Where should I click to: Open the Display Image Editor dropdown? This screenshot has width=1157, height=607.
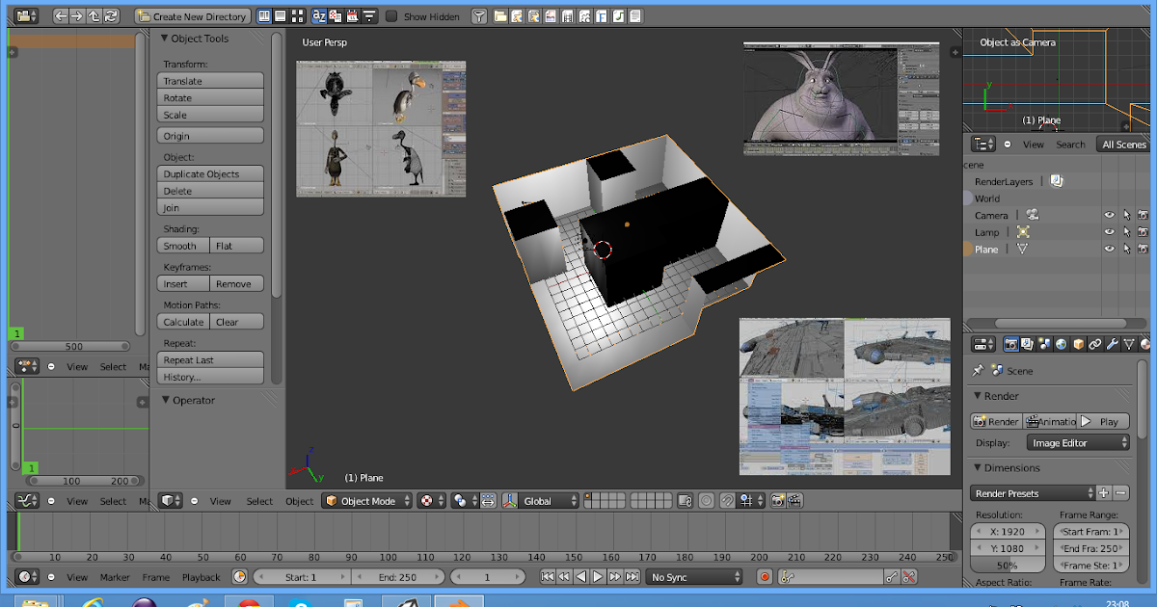click(x=1078, y=443)
